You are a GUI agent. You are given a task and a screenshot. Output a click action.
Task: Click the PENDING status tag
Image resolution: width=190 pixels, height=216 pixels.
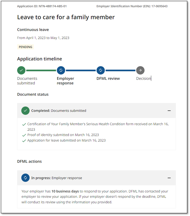coord(26,47)
